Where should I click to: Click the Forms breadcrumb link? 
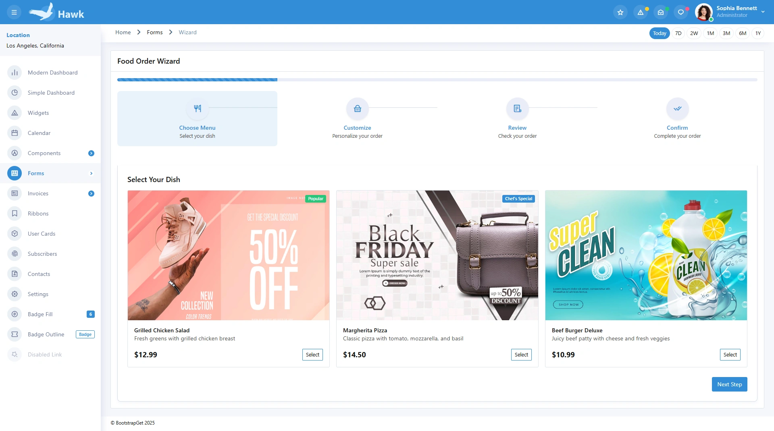pos(155,32)
